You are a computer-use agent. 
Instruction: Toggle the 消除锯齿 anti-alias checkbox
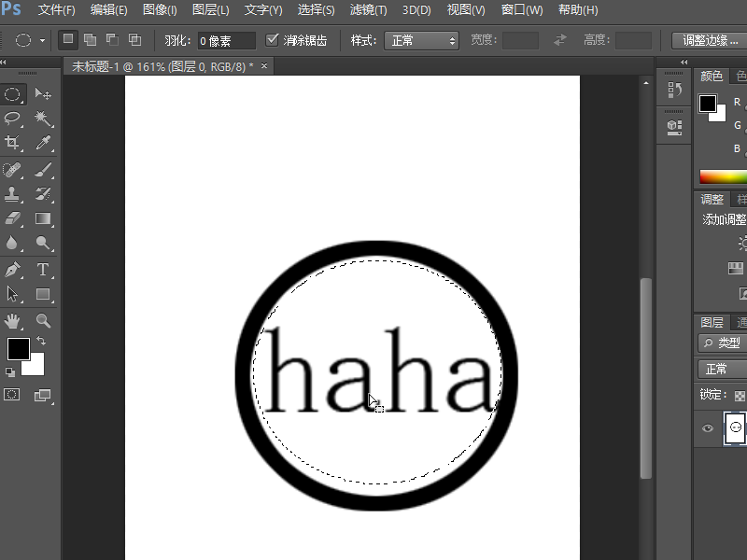273,40
